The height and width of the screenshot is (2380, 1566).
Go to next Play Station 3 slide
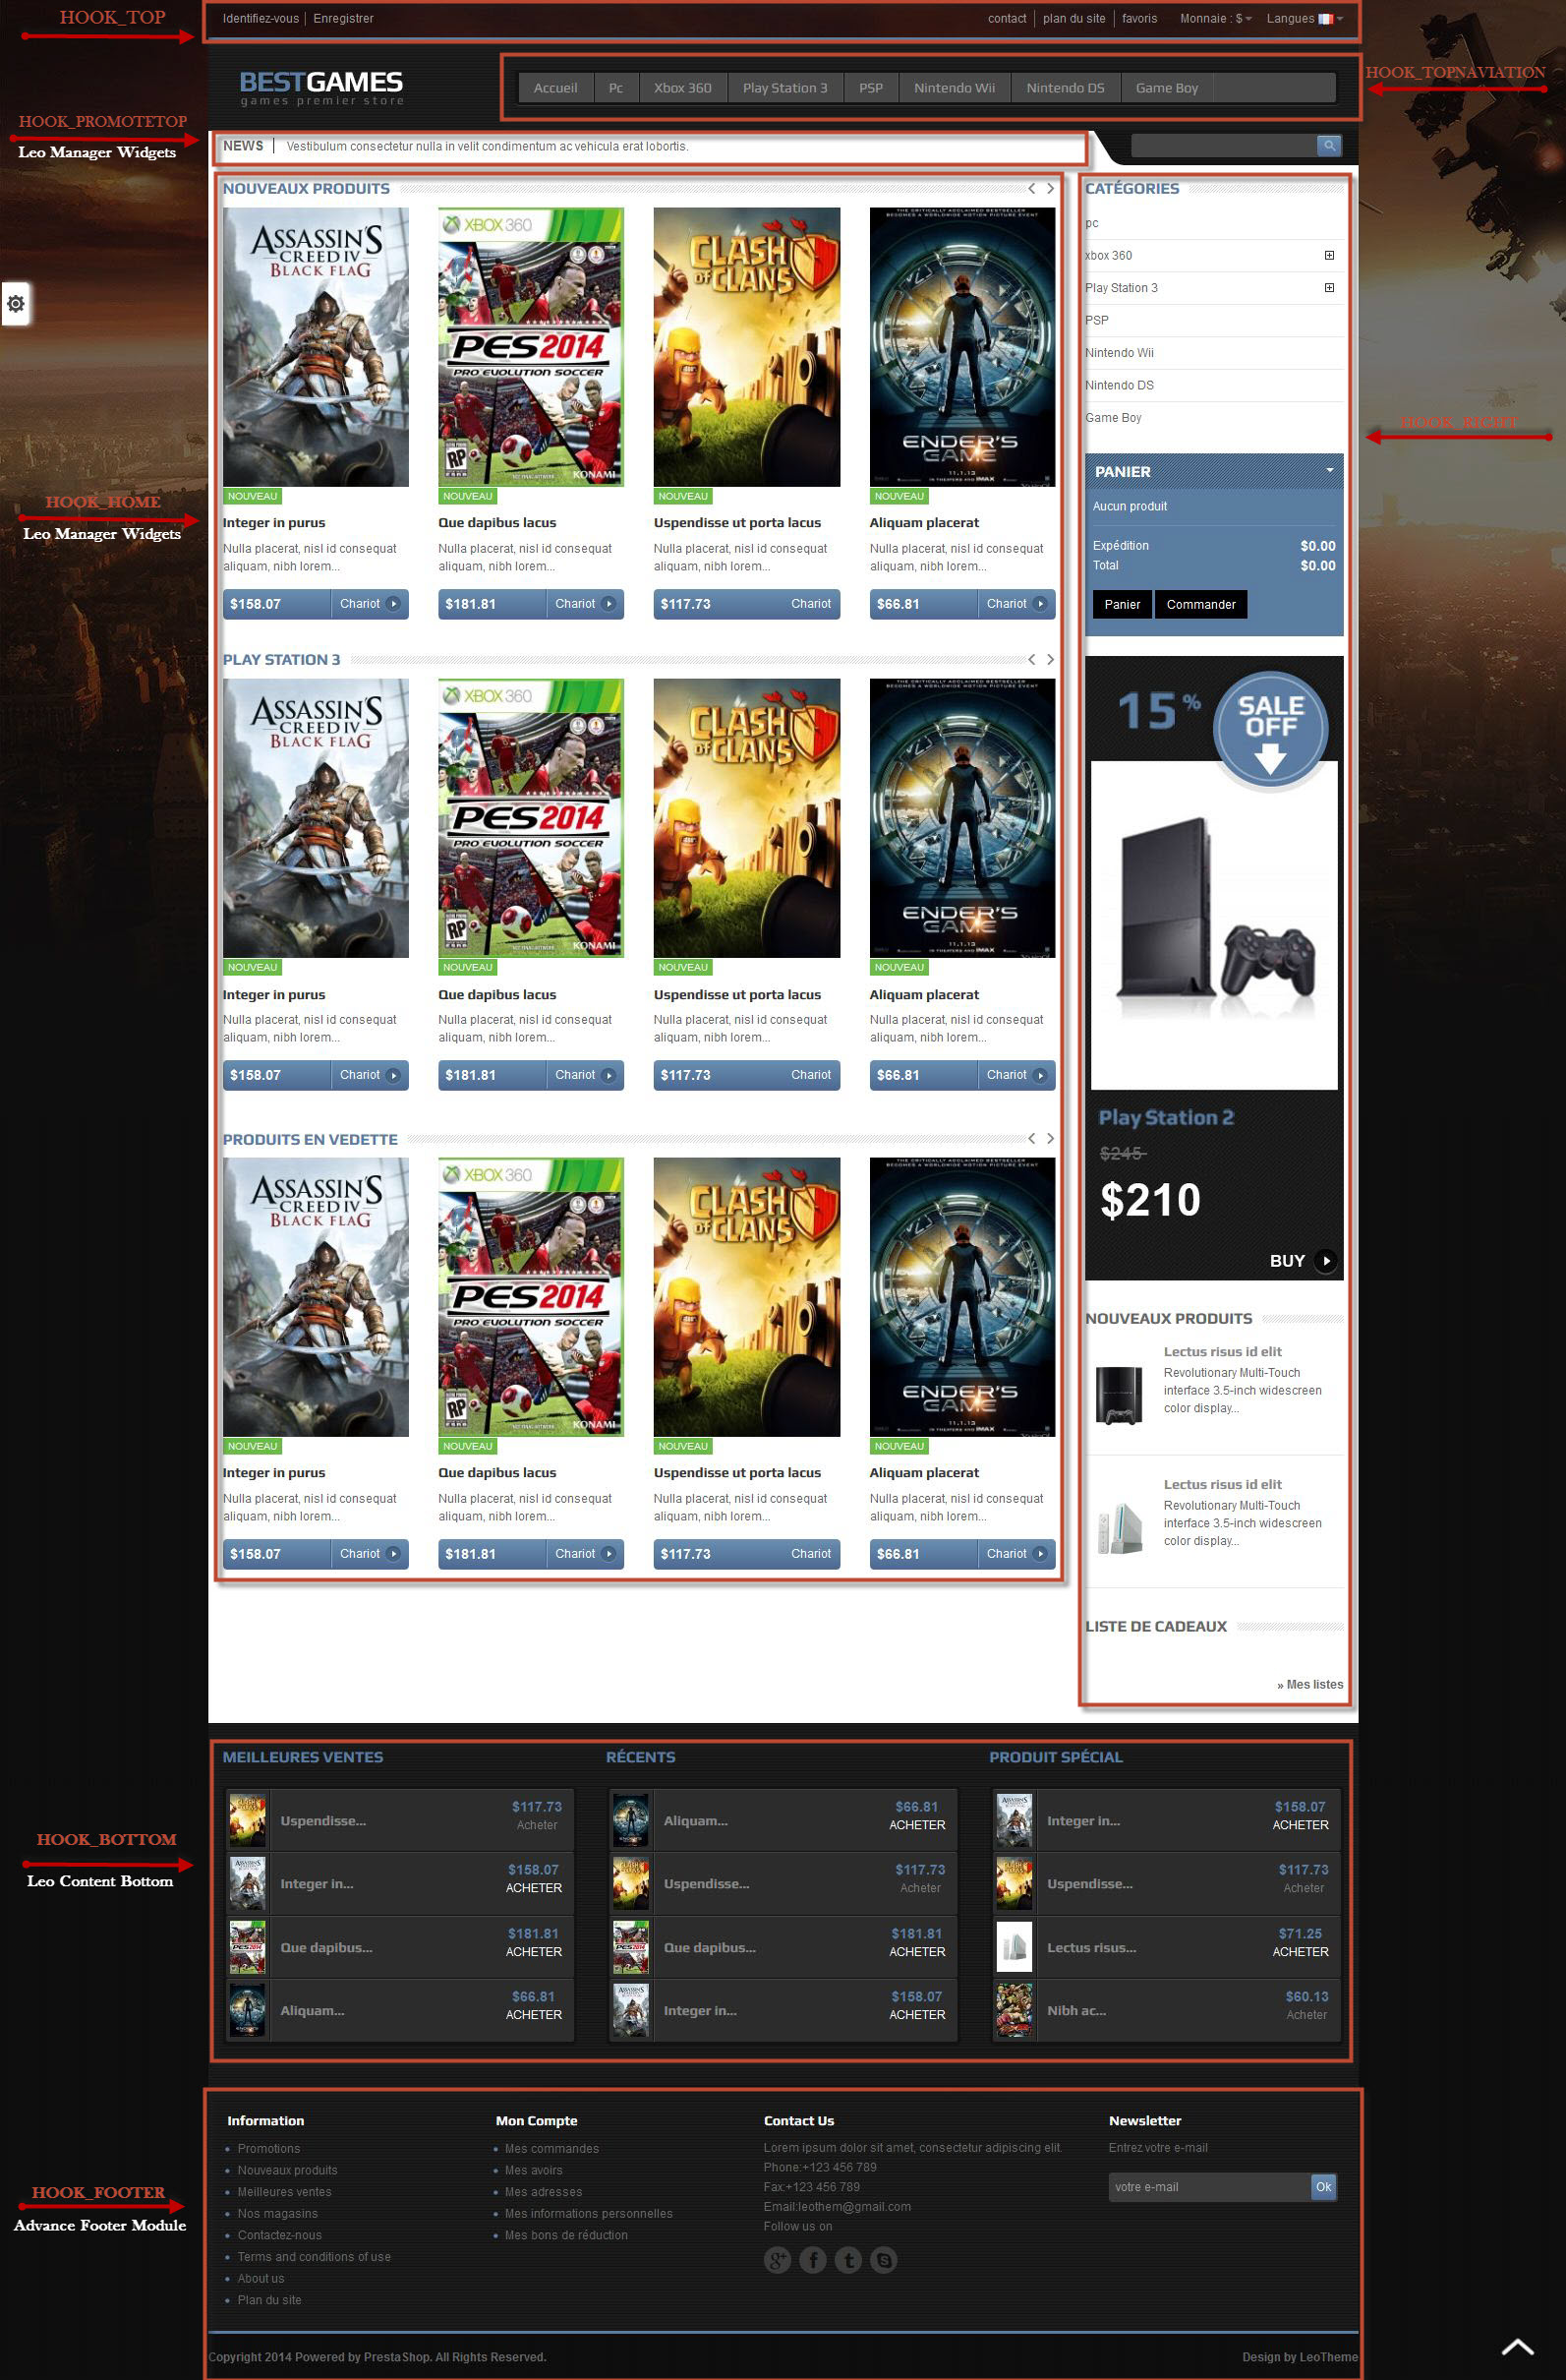pyautogui.click(x=1049, y=659)
